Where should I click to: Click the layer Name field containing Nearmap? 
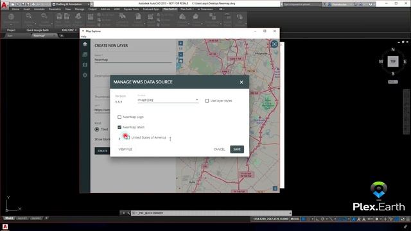(133, 60)
